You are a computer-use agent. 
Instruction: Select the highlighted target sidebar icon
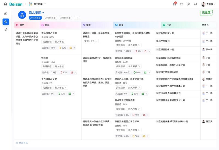(6, 22)
